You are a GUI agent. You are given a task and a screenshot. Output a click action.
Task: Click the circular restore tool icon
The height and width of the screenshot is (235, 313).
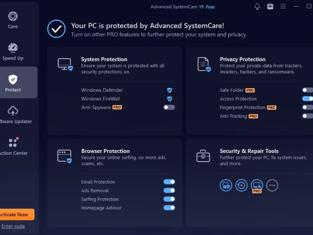pyautogui.click(x=241, y=185)
